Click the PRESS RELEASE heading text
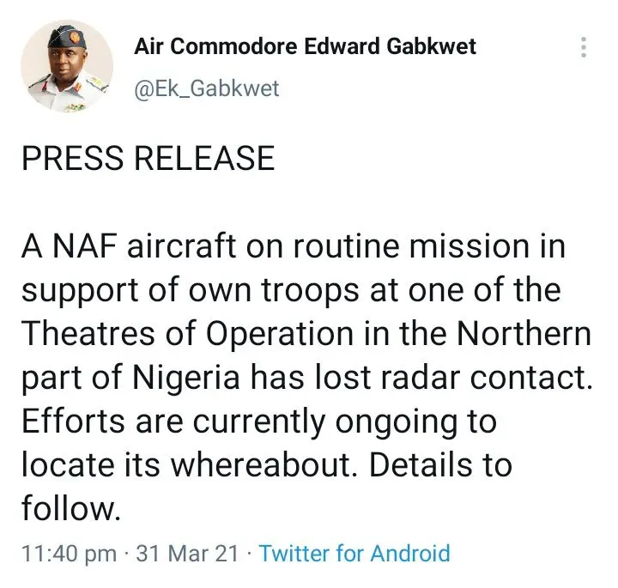This screenshot has width=618, height=588. tap(148, 158)
